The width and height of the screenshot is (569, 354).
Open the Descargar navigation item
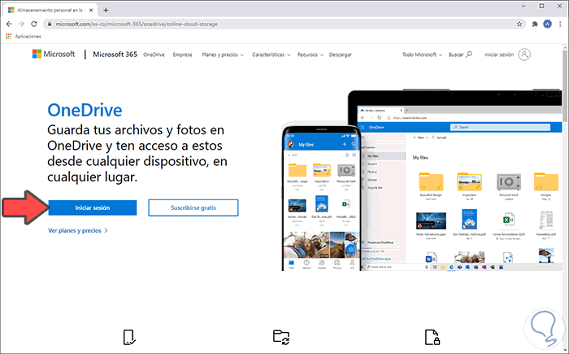pos(341,55)
